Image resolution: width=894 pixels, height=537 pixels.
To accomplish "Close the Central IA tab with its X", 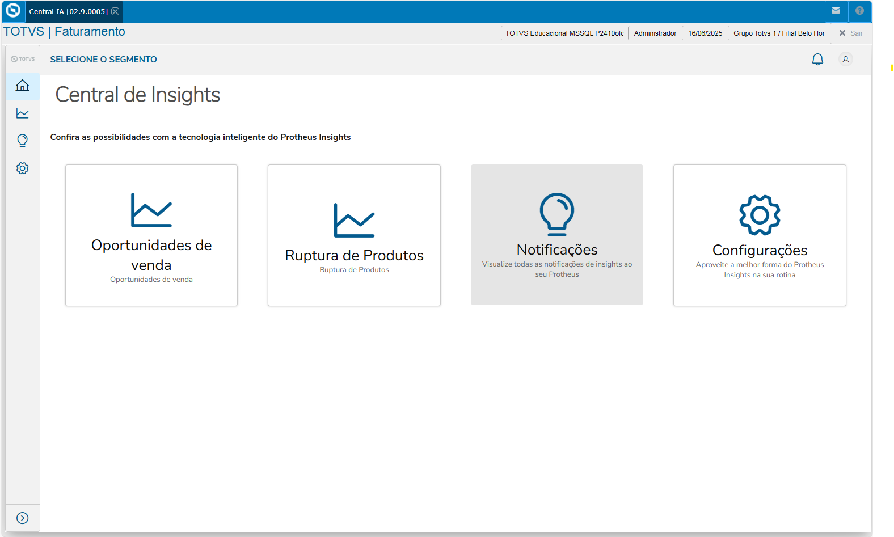I will tap(115, 11).
